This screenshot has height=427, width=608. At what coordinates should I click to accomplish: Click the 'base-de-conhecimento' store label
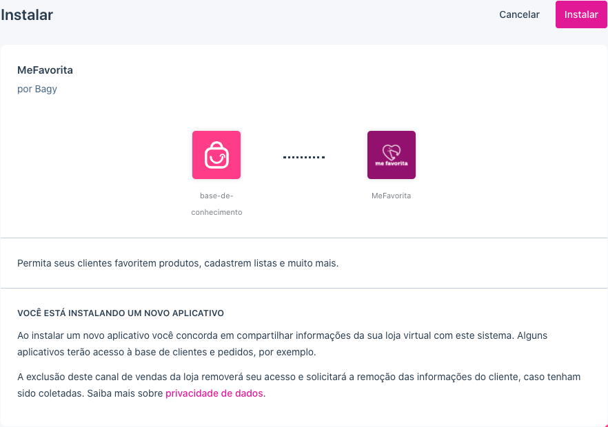(x=216, y=204)
